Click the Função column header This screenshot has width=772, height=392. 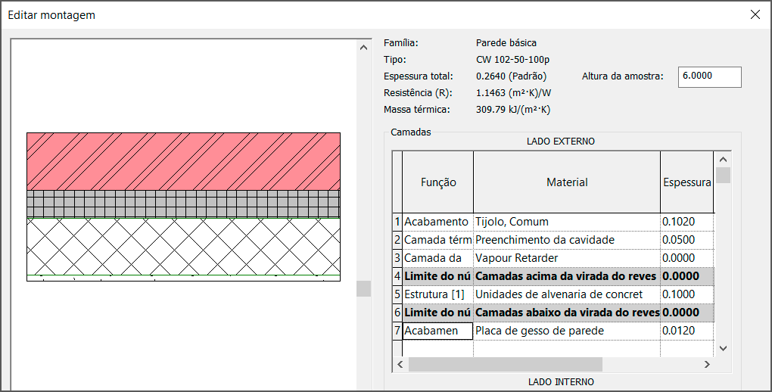[x=437, y=182]
